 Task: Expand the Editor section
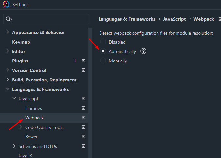click(8, 51)
